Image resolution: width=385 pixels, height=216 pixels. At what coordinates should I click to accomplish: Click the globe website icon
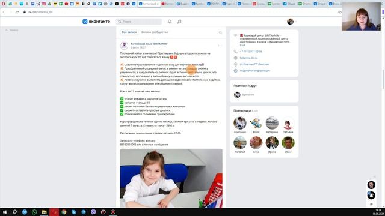[x=235, y=58]
